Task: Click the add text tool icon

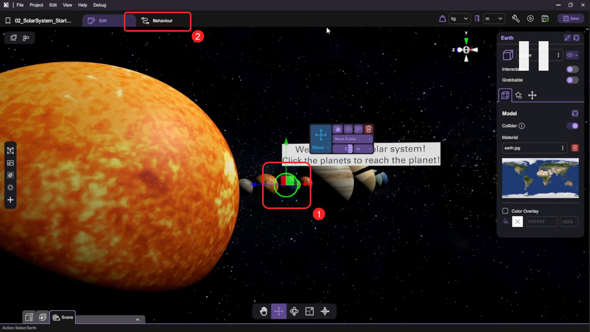Action: point(10,151)
